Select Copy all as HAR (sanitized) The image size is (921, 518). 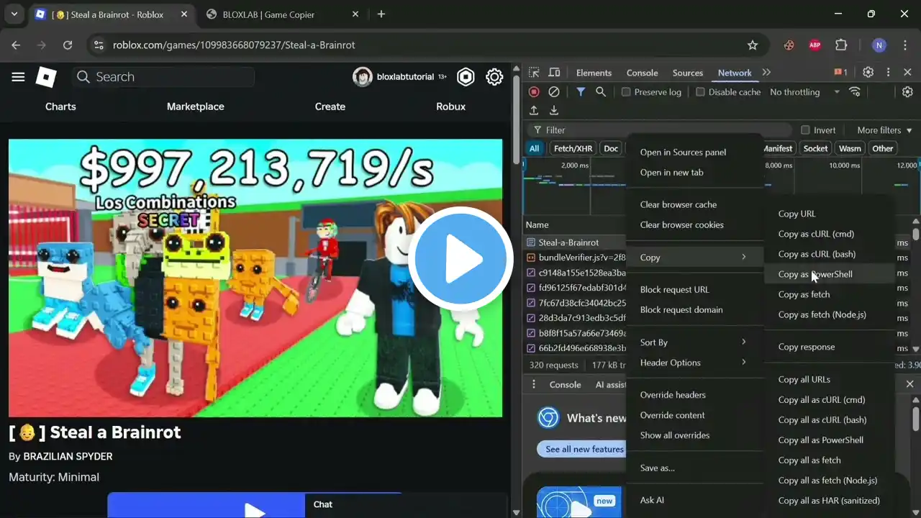click(x=829, y=501)
